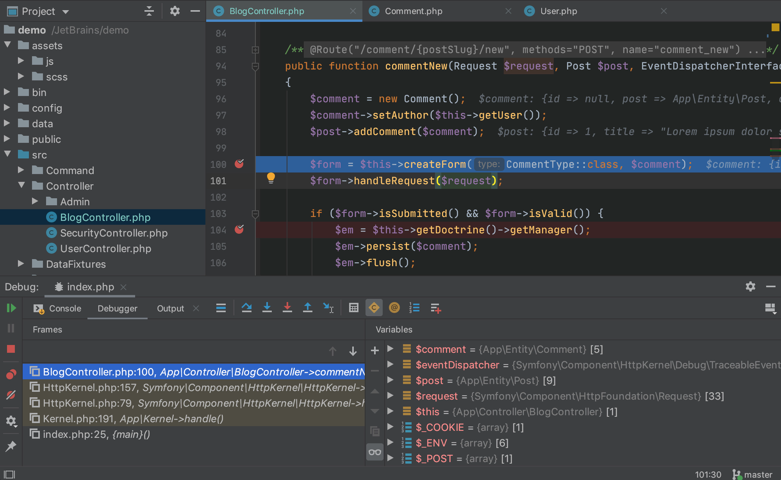Click the Step Into debugger icon
This screenshot has height=480, width=781.
(x=267, y=309)
